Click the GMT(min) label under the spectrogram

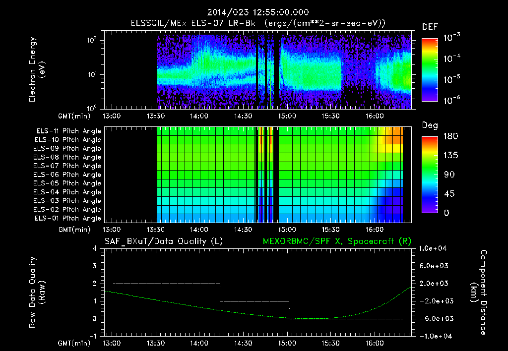click(74, 116)
